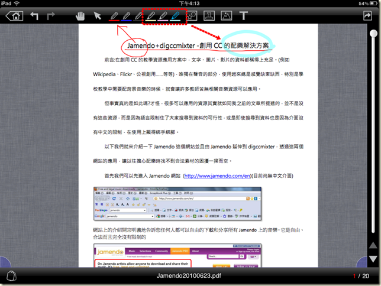Tap the battery 54% indicator

point(368,4)
